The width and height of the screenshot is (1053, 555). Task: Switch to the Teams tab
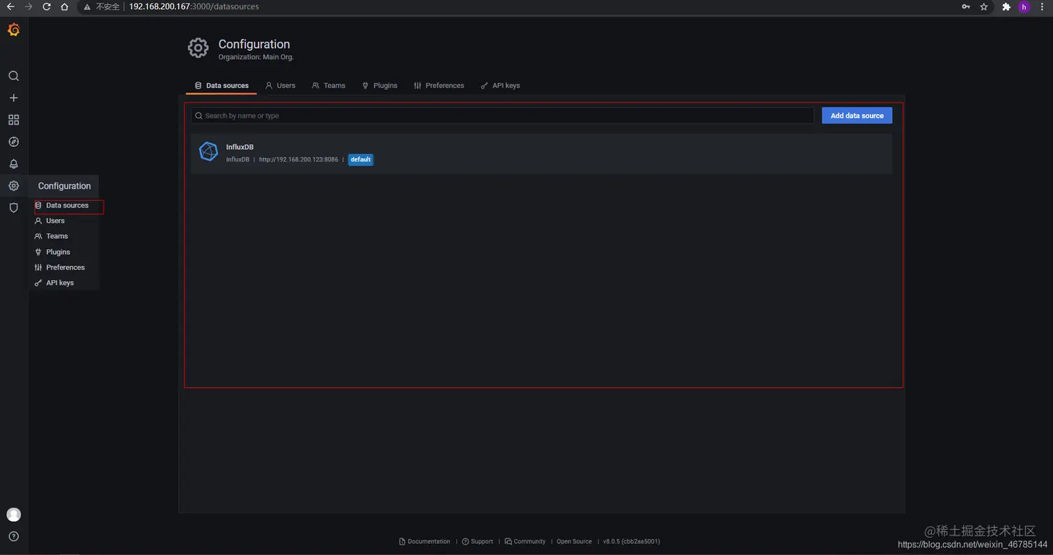(x=329, y=86)
